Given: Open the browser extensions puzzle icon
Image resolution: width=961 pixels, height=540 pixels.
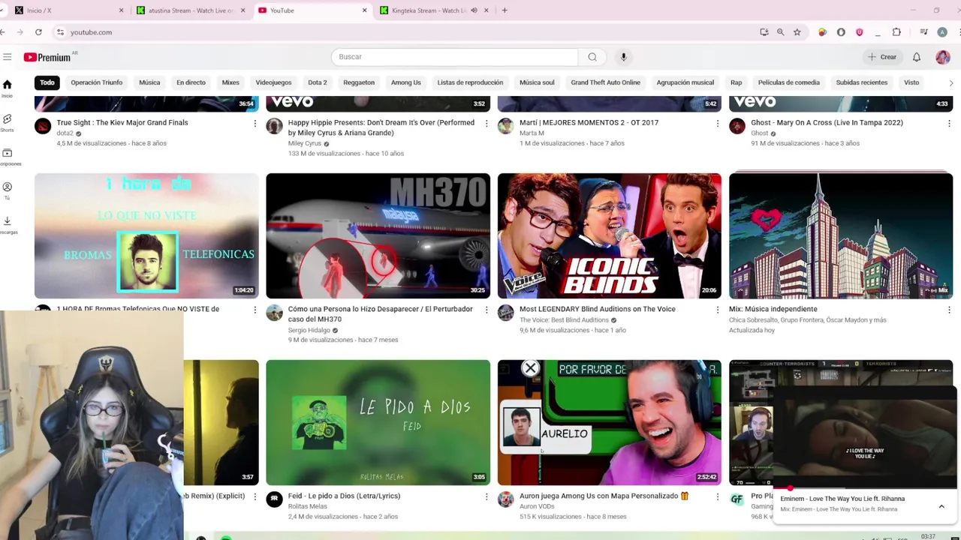Looking at the screenshot, I should [896, 32].
